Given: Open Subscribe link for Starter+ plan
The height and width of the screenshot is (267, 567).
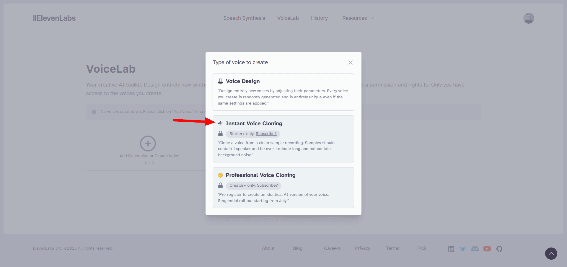Looking at the screenshot, I should tap(266, 134).
